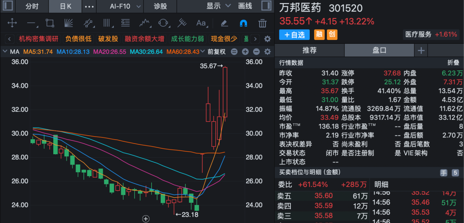Screen dimensions: 464x223
Task: Add stock via +自选 button
Action: point(294,35)
